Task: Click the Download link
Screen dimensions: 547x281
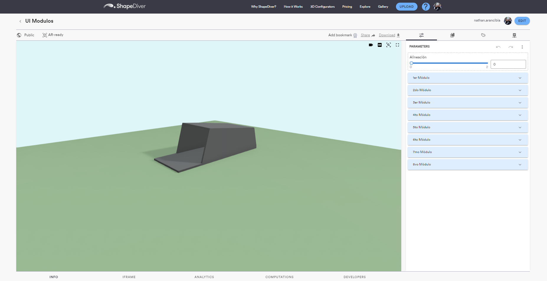Action: [387, 35]
